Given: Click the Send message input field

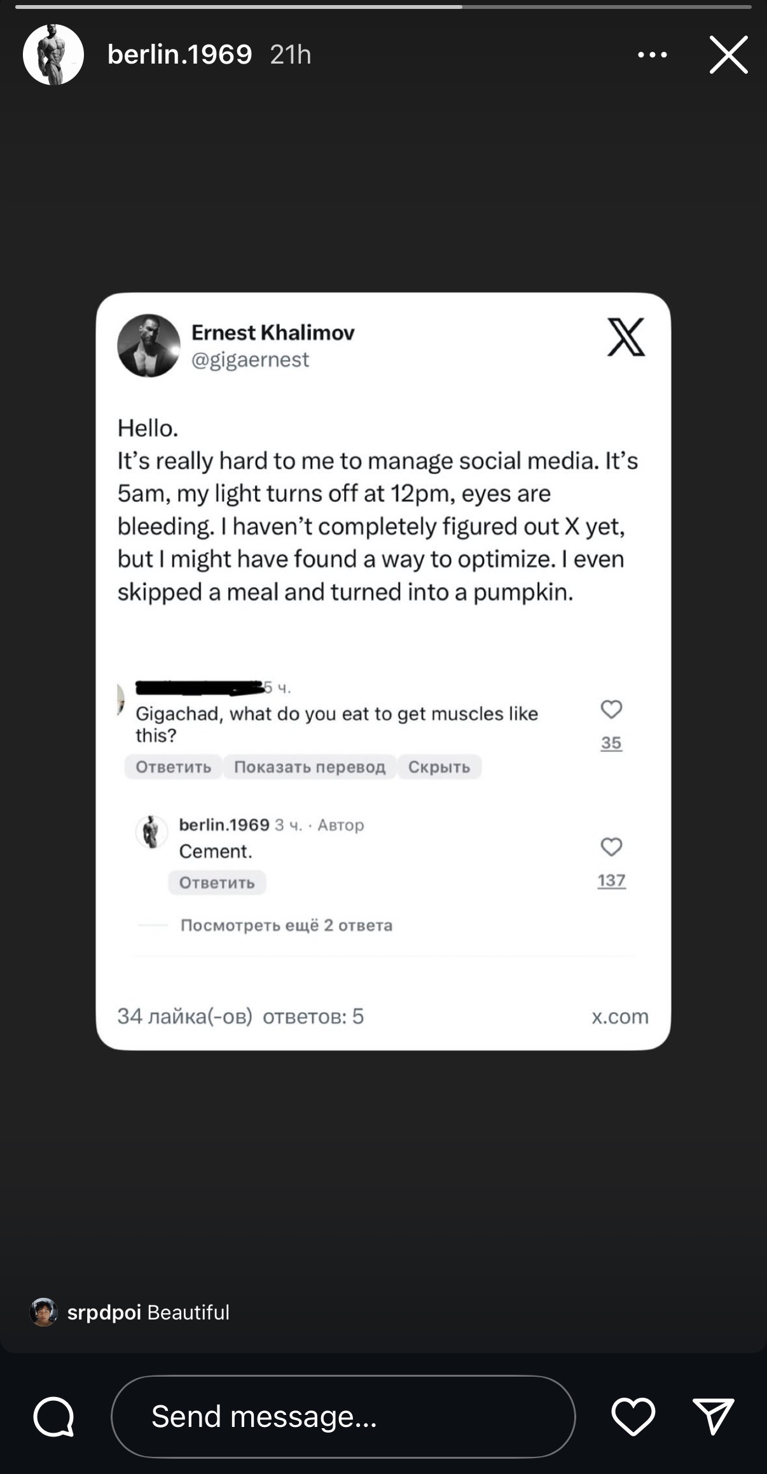Looking at the screenshot, I should pyautogui.click(x=343, y=1416).
